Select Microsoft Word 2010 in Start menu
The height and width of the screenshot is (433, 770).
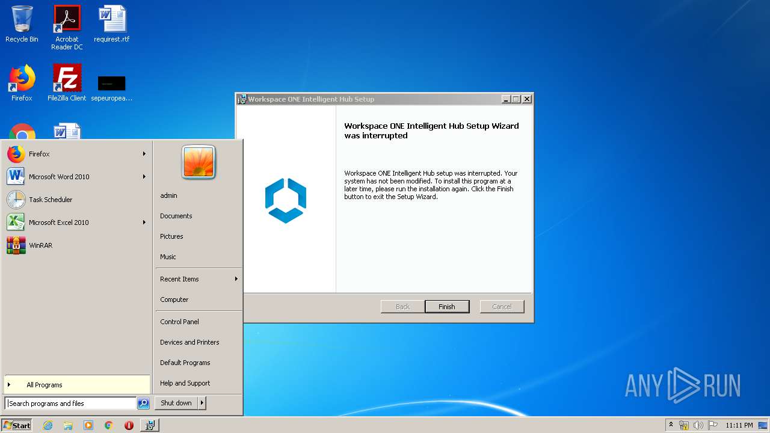point(76,177)
